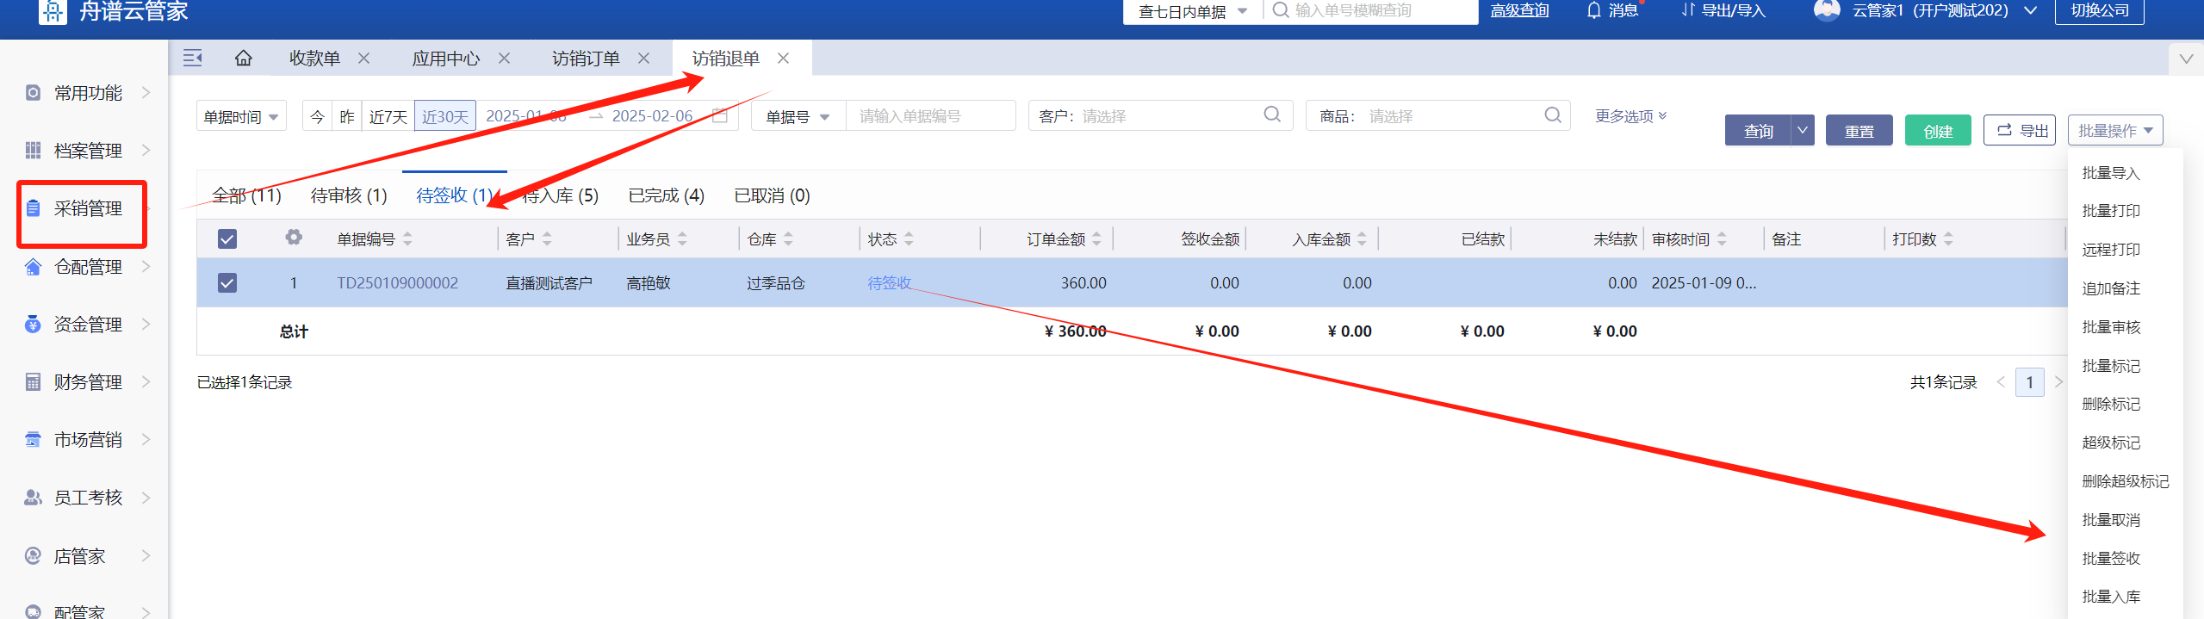The width and height of the screenshot is (2204, 619).
Task: Switch to the 待入库 (5) tab
Action: point(562,196)
